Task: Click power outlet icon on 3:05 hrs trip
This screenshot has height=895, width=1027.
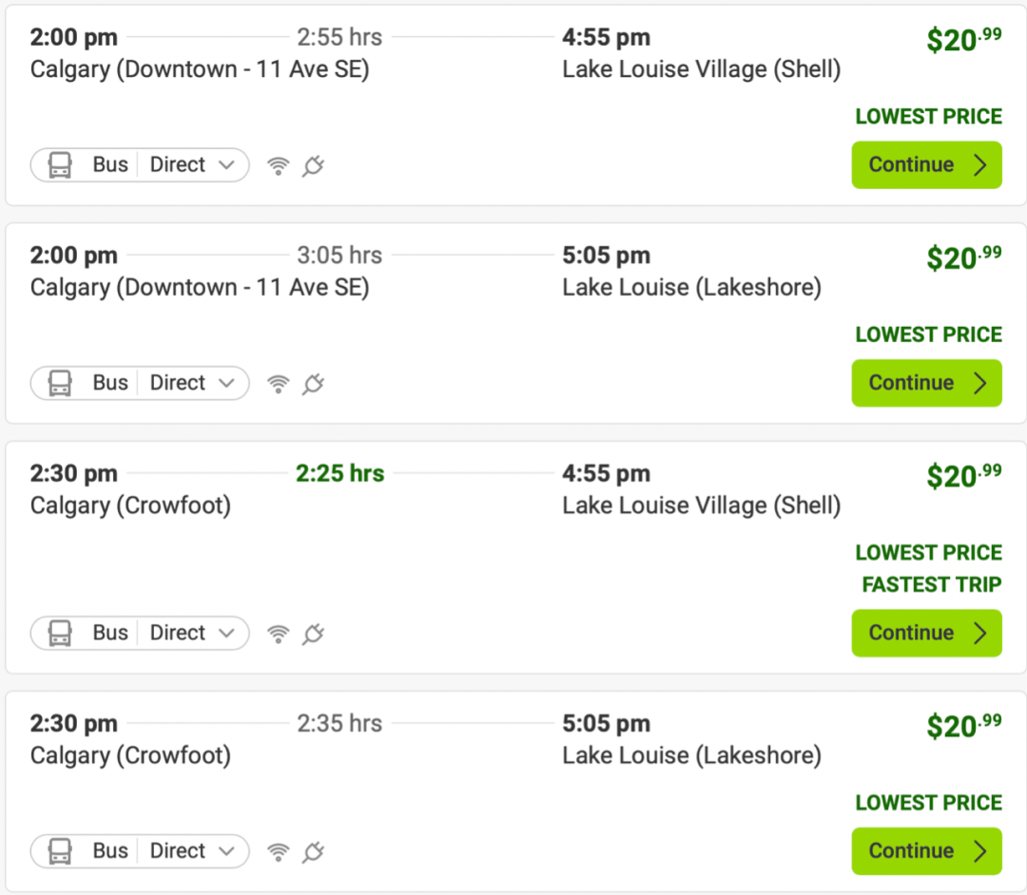Action: pyautogui.click(x=313, y=384)
